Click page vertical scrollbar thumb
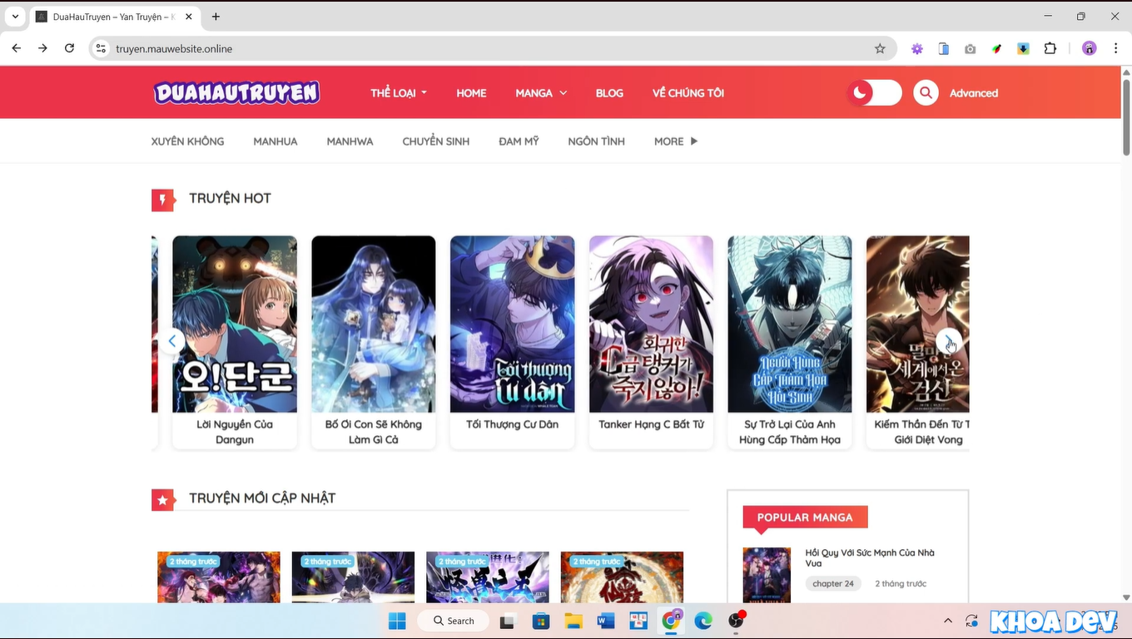 point(1126,116)
